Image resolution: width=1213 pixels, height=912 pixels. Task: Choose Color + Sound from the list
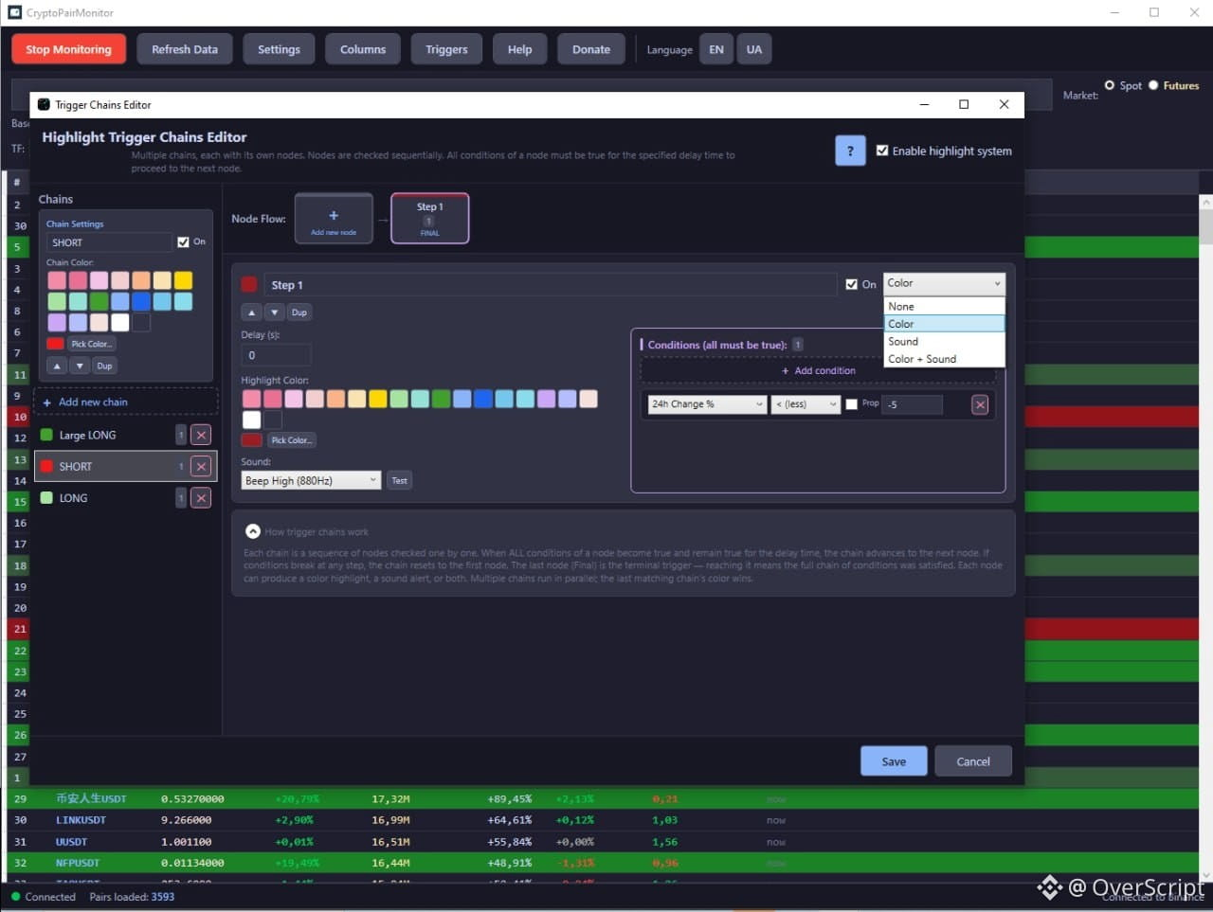944,359
